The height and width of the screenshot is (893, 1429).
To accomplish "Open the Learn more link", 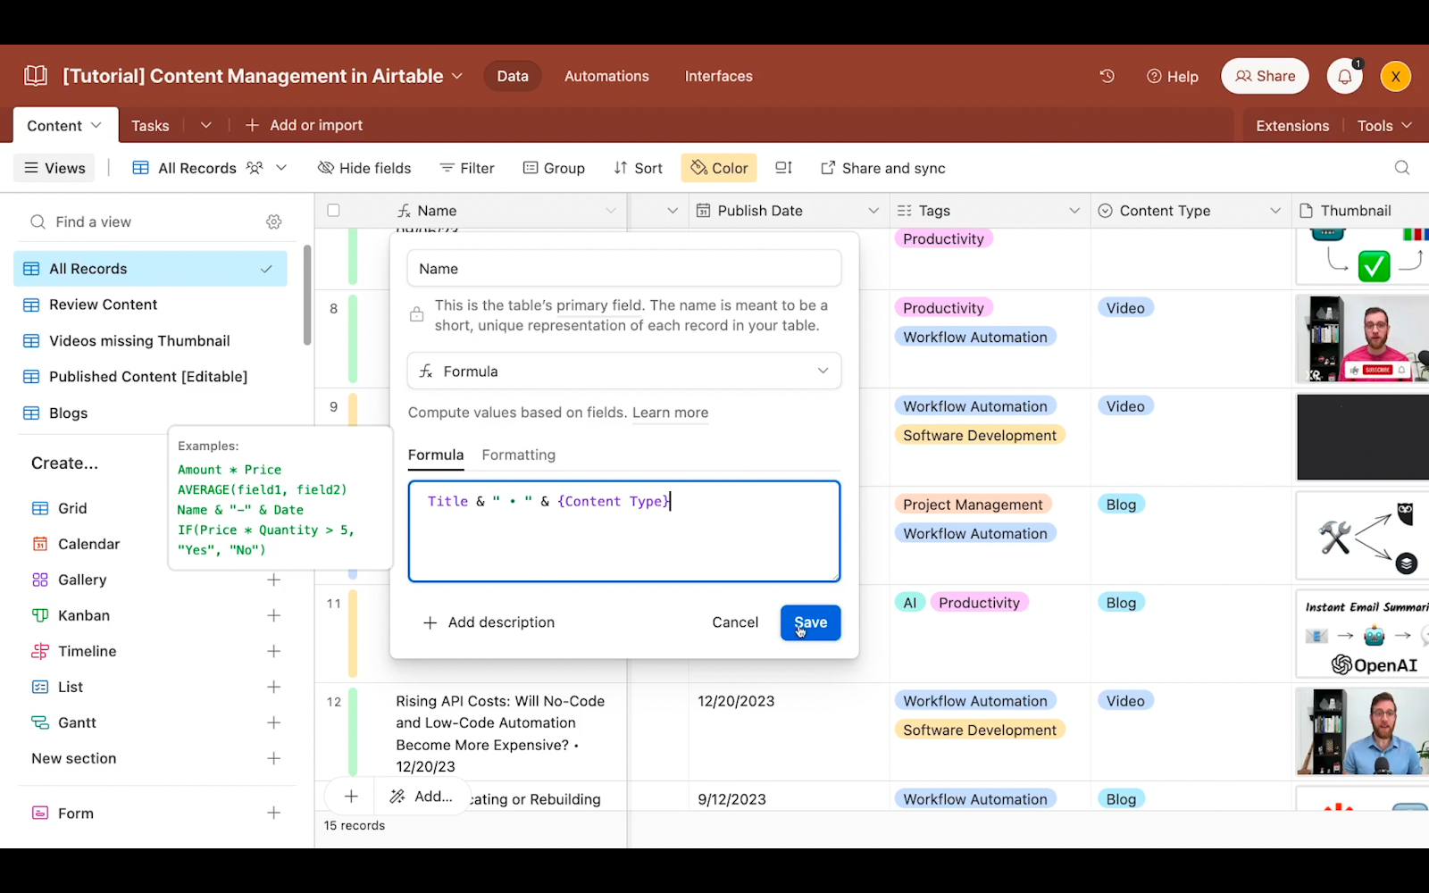I will point(670,413).
